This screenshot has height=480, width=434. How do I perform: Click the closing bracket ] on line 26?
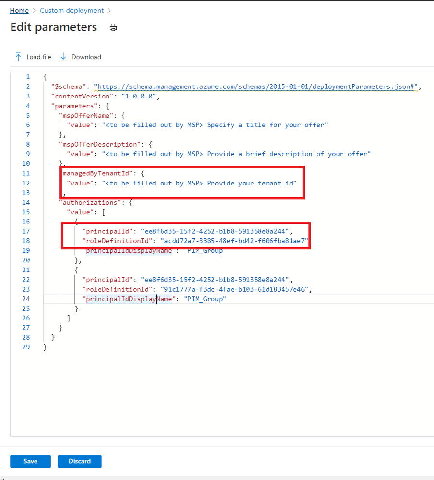pos(69,318)
